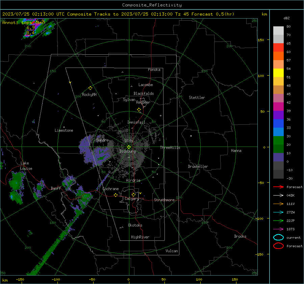Click the orange swatch below 60 dBZ
Image resolution: width=304 pixels, height=284 pixels.
coord(278,56)
